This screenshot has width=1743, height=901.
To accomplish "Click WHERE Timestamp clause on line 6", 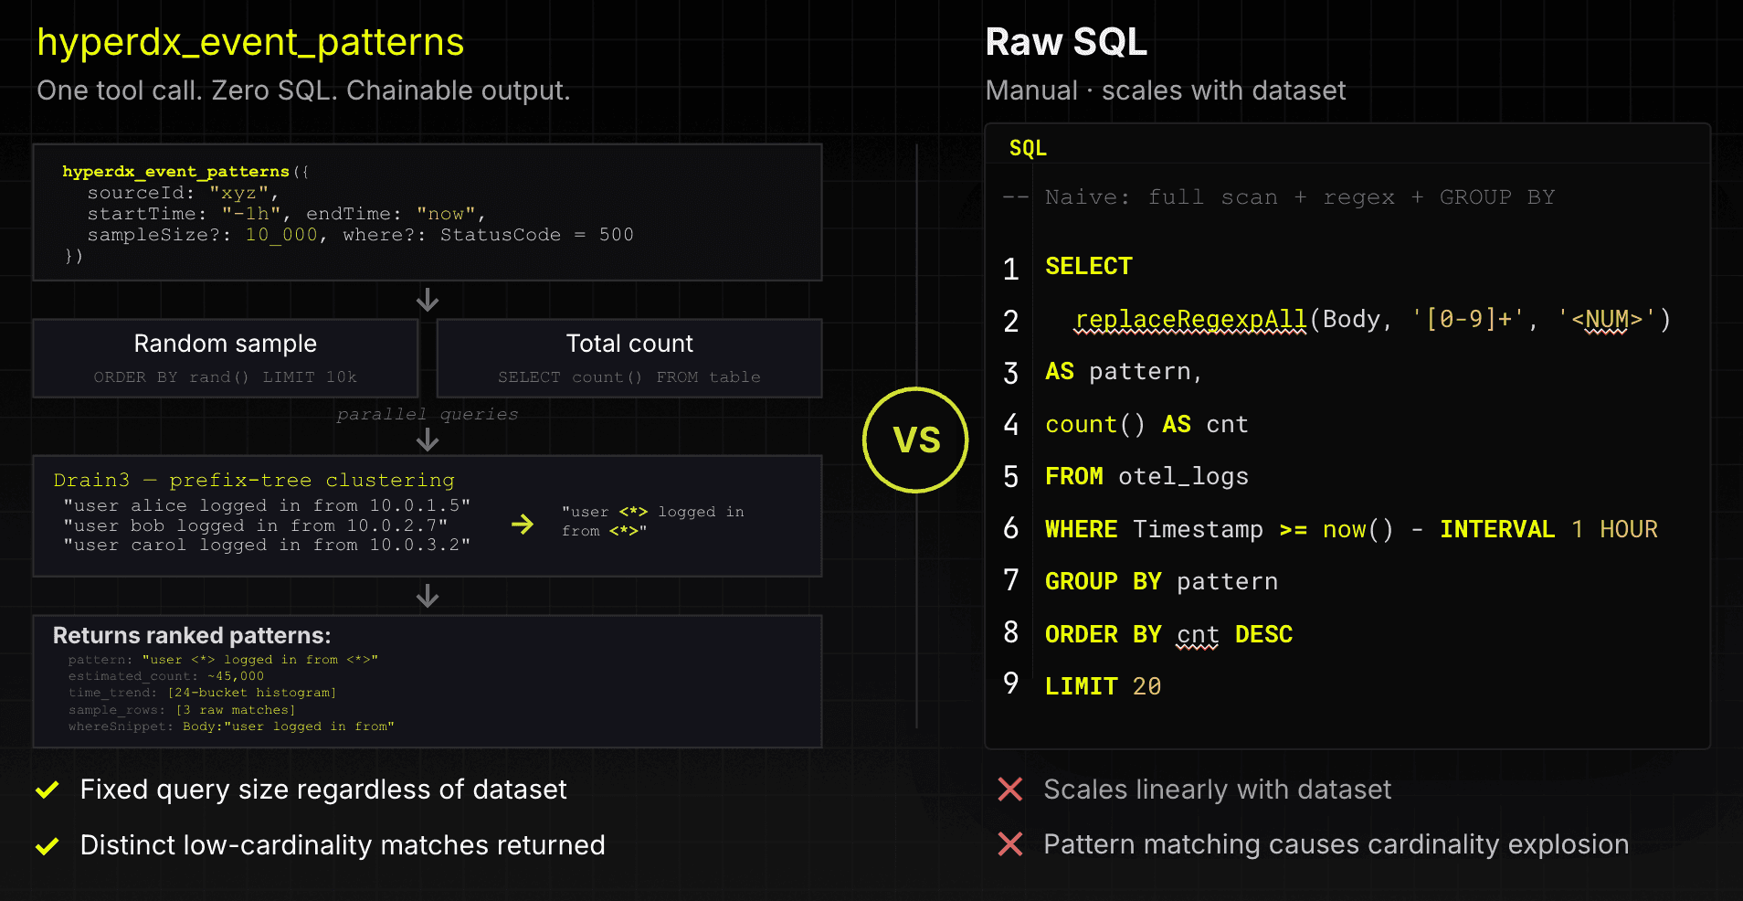I will pos(1351,530).
